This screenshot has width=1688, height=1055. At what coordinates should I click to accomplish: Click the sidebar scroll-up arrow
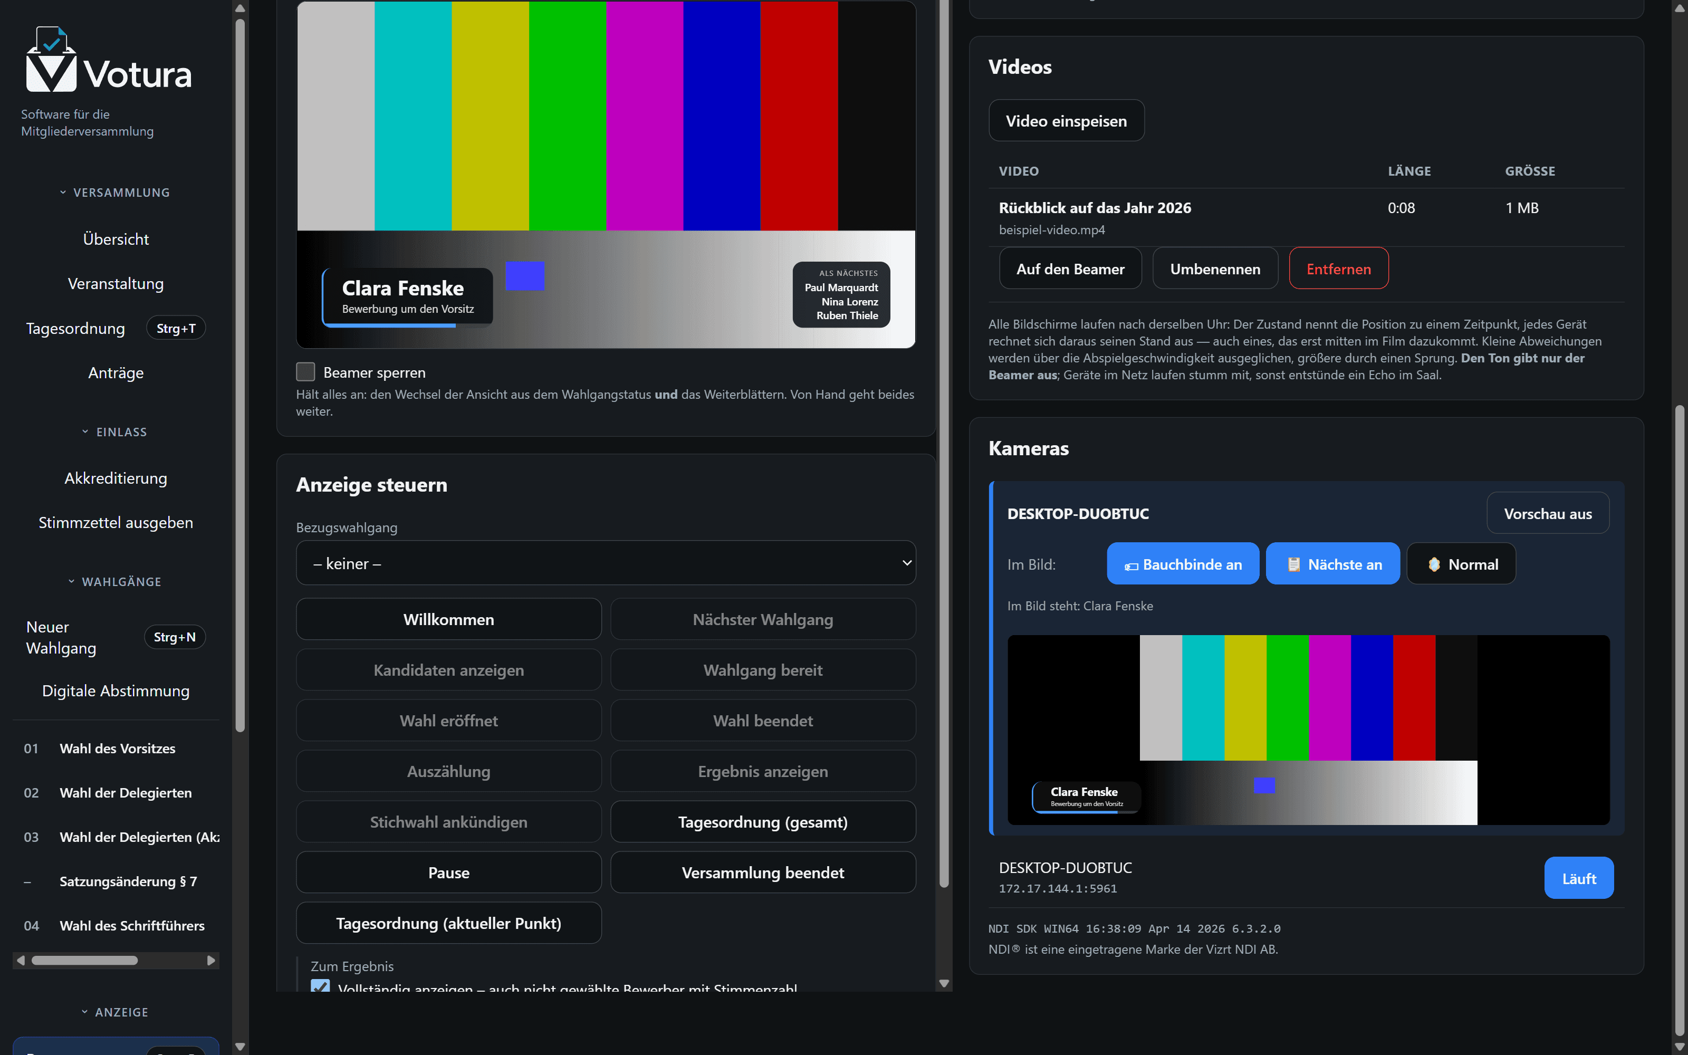click(240, 8)
